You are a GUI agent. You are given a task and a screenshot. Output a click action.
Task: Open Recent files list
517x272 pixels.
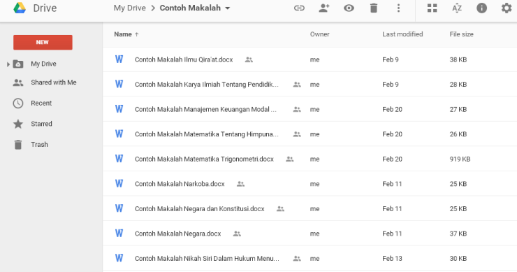pos(41,103)
